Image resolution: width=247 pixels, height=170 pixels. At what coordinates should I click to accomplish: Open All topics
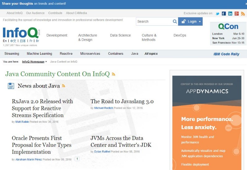coord(151,54)
